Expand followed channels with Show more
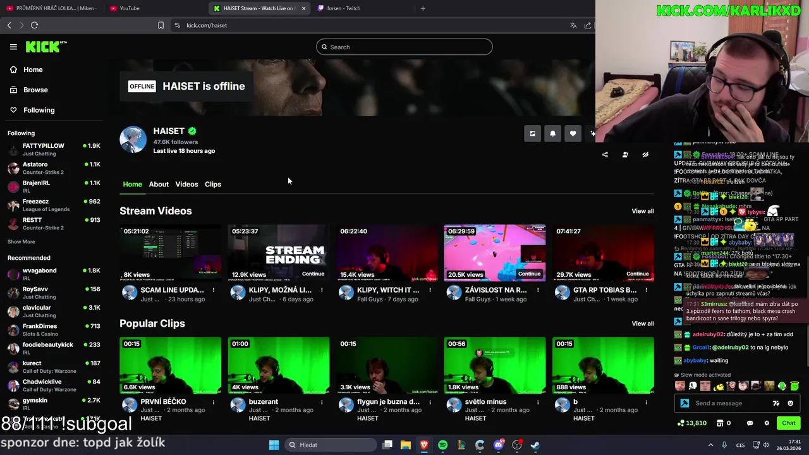Viewport: 809px width, 455px height. pyautogui.click(x=21, y=242)
